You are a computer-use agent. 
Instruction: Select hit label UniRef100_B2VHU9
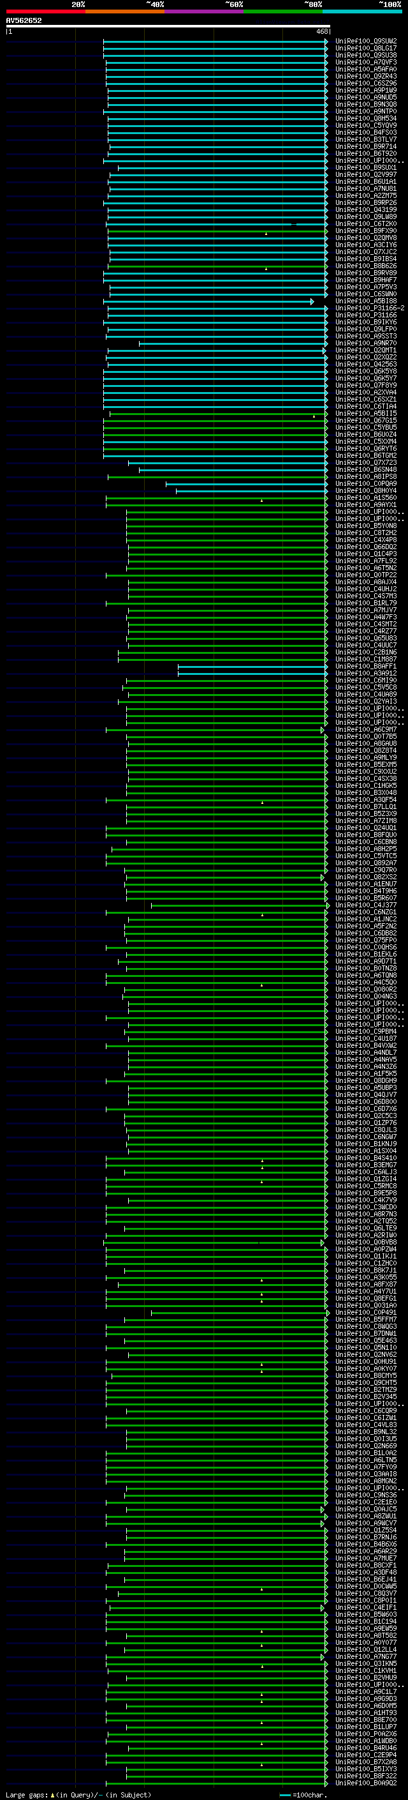pos(366,1677)
